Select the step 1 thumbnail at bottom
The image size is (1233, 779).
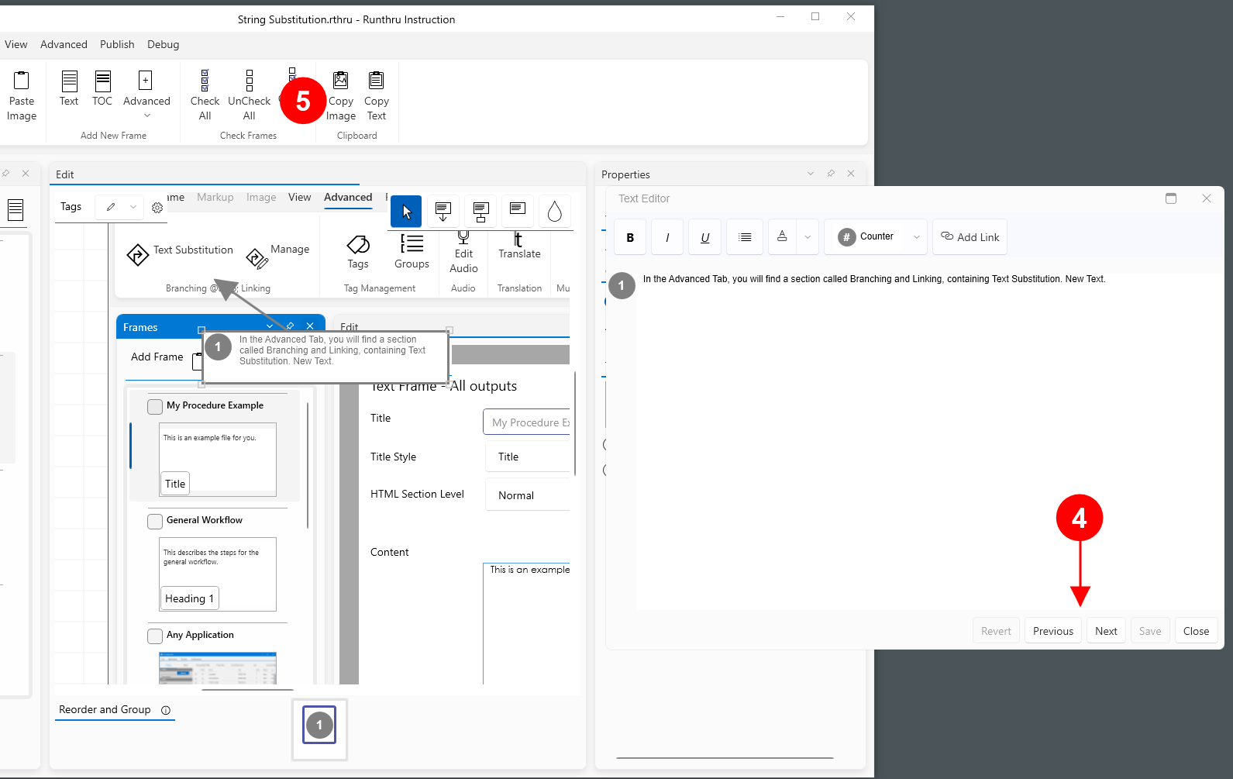pyautogui.click(x=319, y=726)
